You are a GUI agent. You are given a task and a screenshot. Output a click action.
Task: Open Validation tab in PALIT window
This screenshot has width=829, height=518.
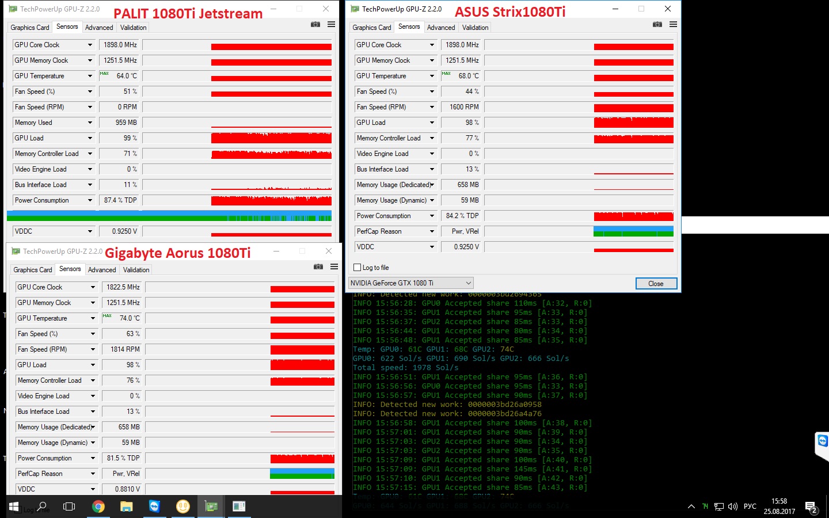[x=134, y=28]
